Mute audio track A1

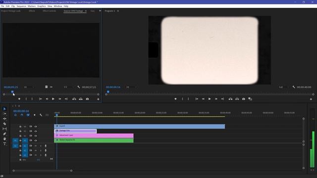[x=36, y=146]
